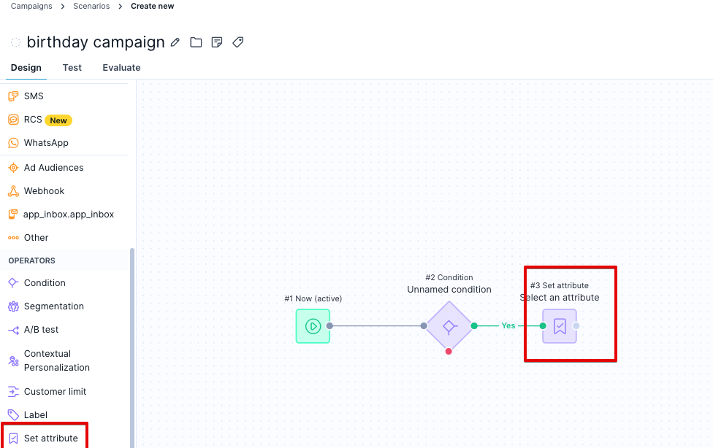Open the tag icon beside title

238,42
